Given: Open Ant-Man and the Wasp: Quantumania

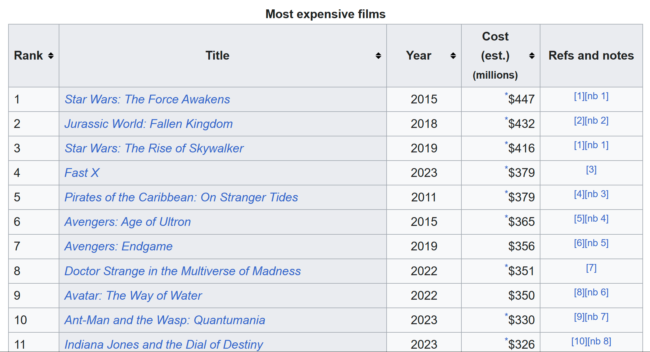Looking at the screenshot, I should coord(165,320).
